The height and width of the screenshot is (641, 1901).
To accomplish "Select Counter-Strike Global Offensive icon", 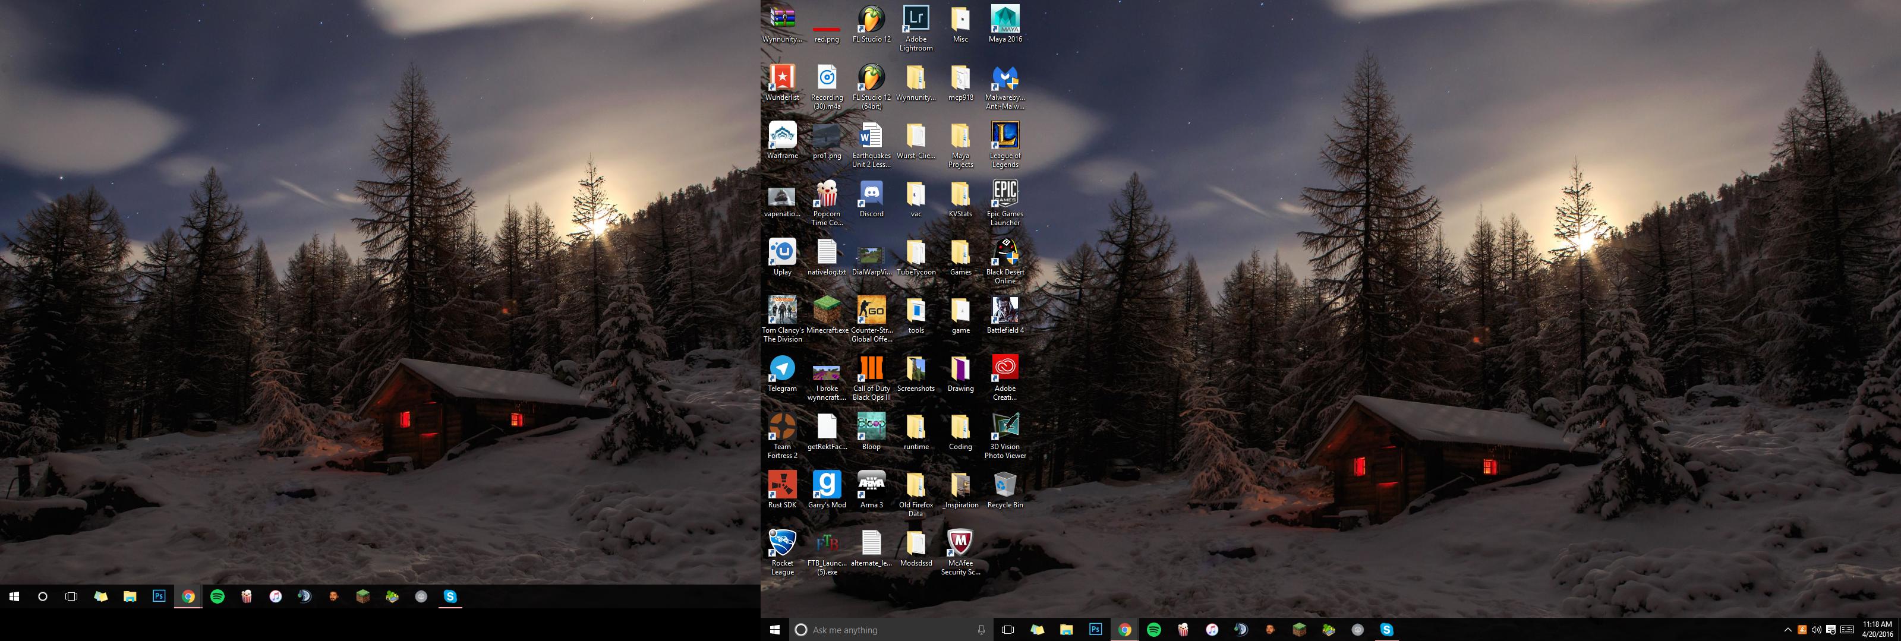I will 872,320.
